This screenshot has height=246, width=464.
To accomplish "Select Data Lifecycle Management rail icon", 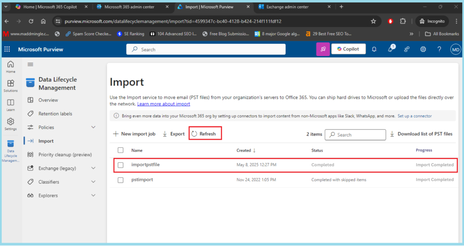I will pos(10,151).
